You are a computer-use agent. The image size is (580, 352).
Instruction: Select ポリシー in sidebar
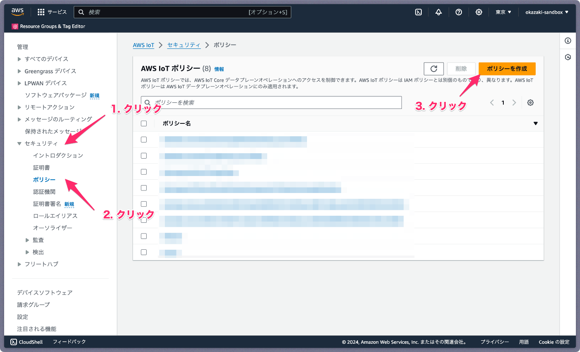[44, 180]
